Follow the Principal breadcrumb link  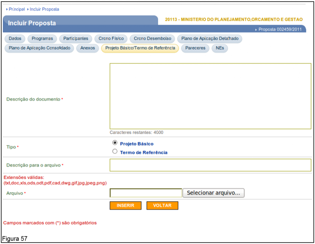point(17,9)
